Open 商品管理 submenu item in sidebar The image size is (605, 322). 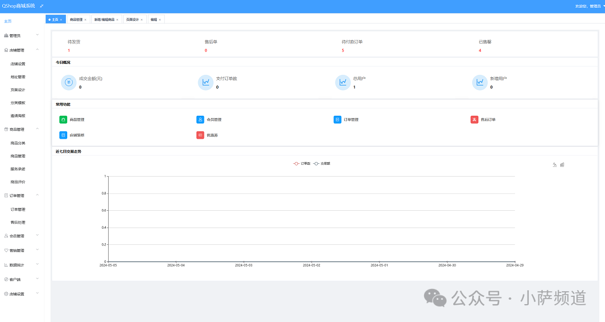point(18,156)
